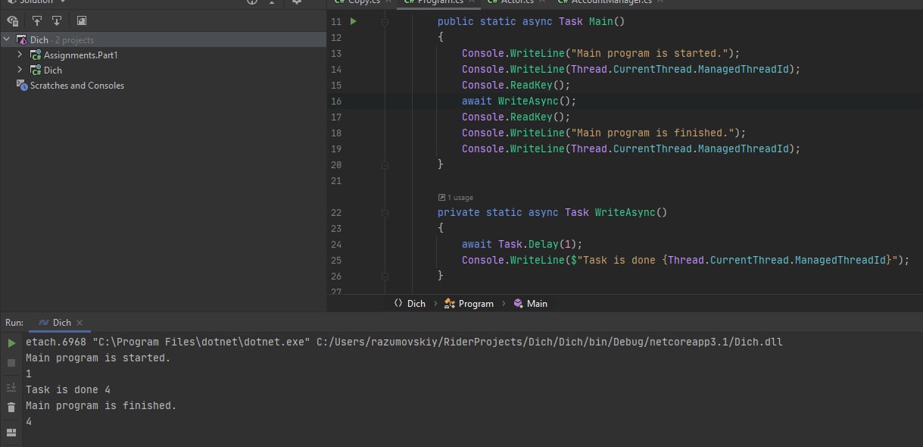This screenshot has width=923, height=447.
Task: Fold the Main method at line 11 marker
Action: pyautogui.click(x=385, y=22)
